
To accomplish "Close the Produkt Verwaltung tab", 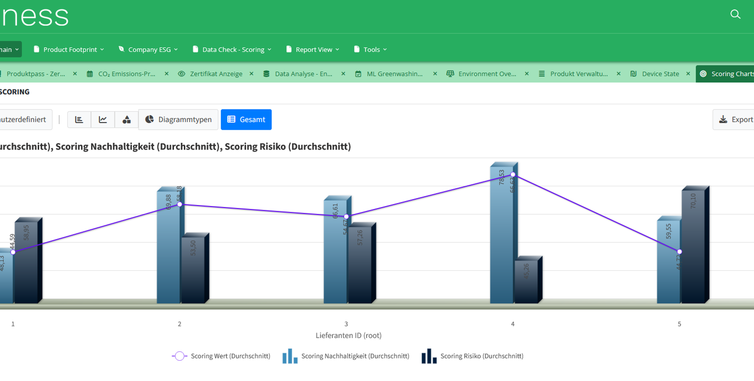I will 618,74.
